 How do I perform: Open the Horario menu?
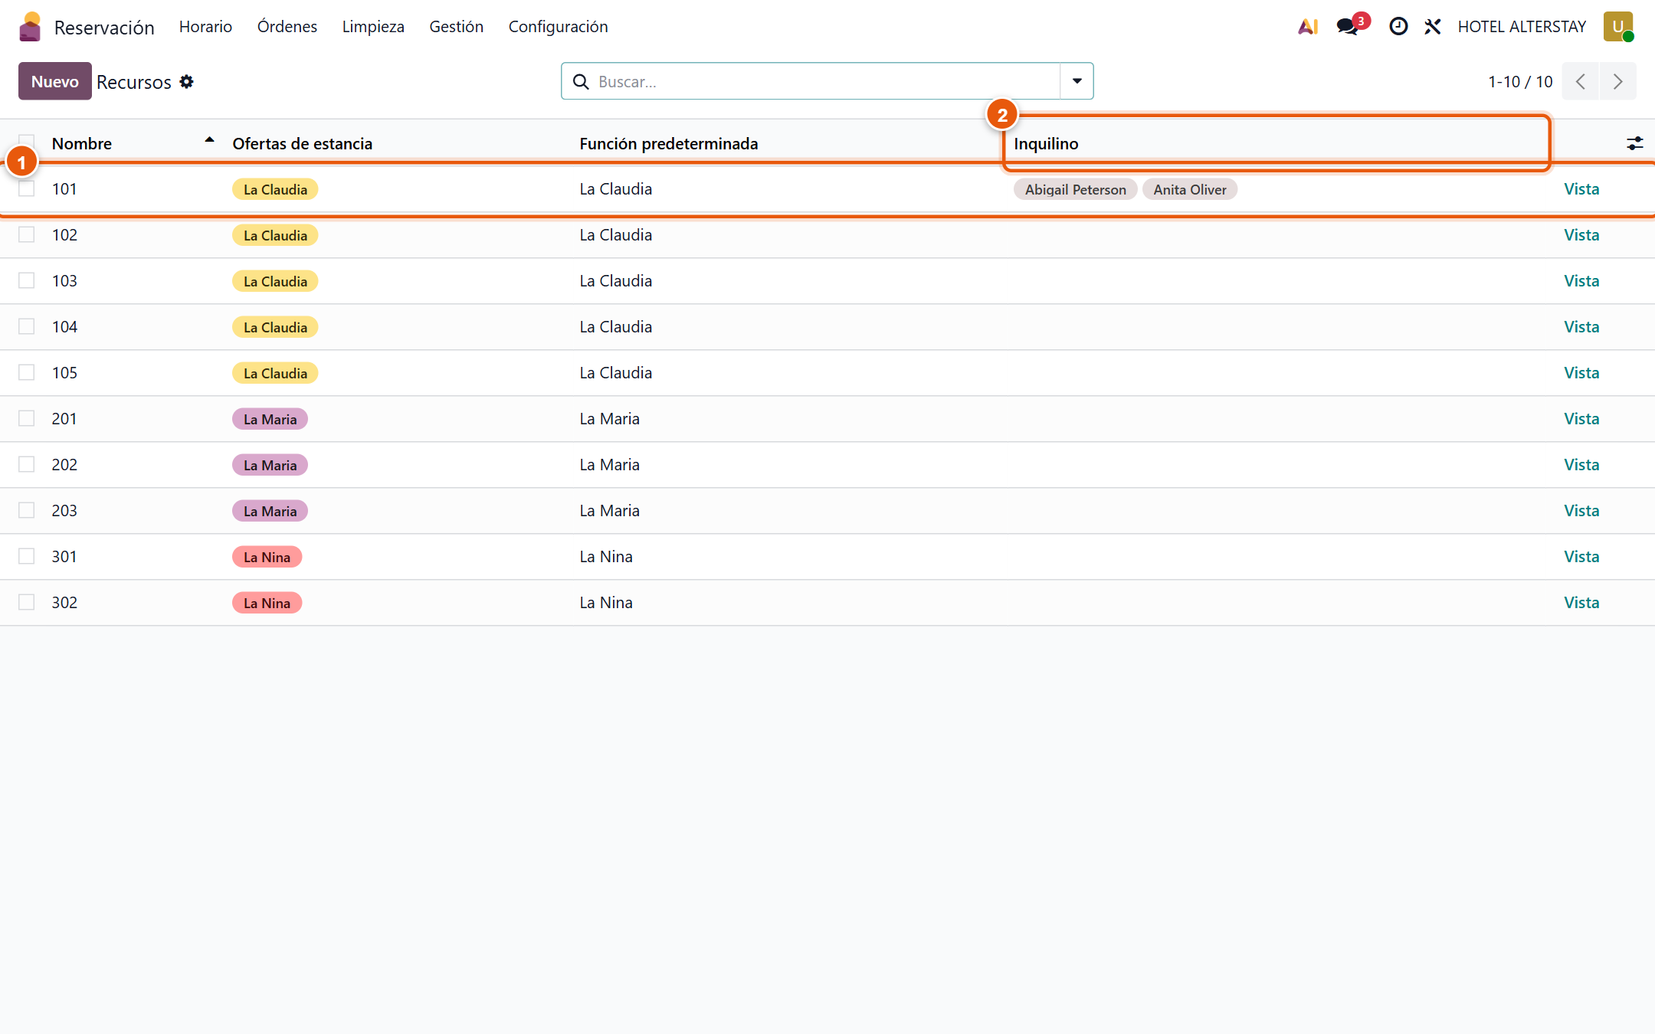coord(205,27)
